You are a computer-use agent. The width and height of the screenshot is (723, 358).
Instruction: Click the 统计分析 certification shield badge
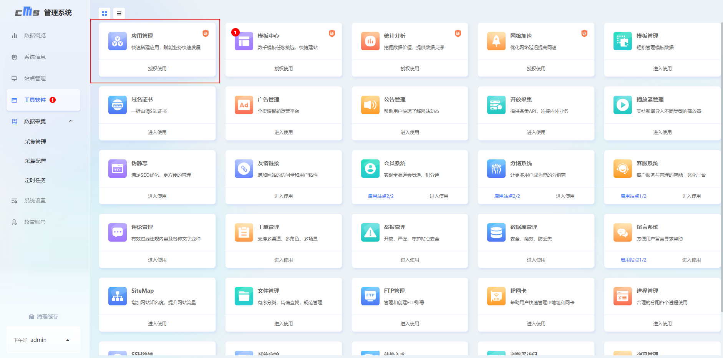[458, 33]
